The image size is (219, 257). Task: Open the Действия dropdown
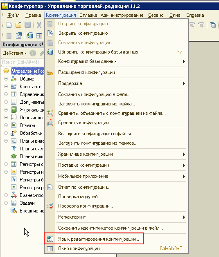pos(15,53)
